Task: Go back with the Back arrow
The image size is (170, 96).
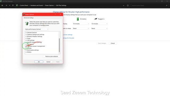Action: pos(2,5)
